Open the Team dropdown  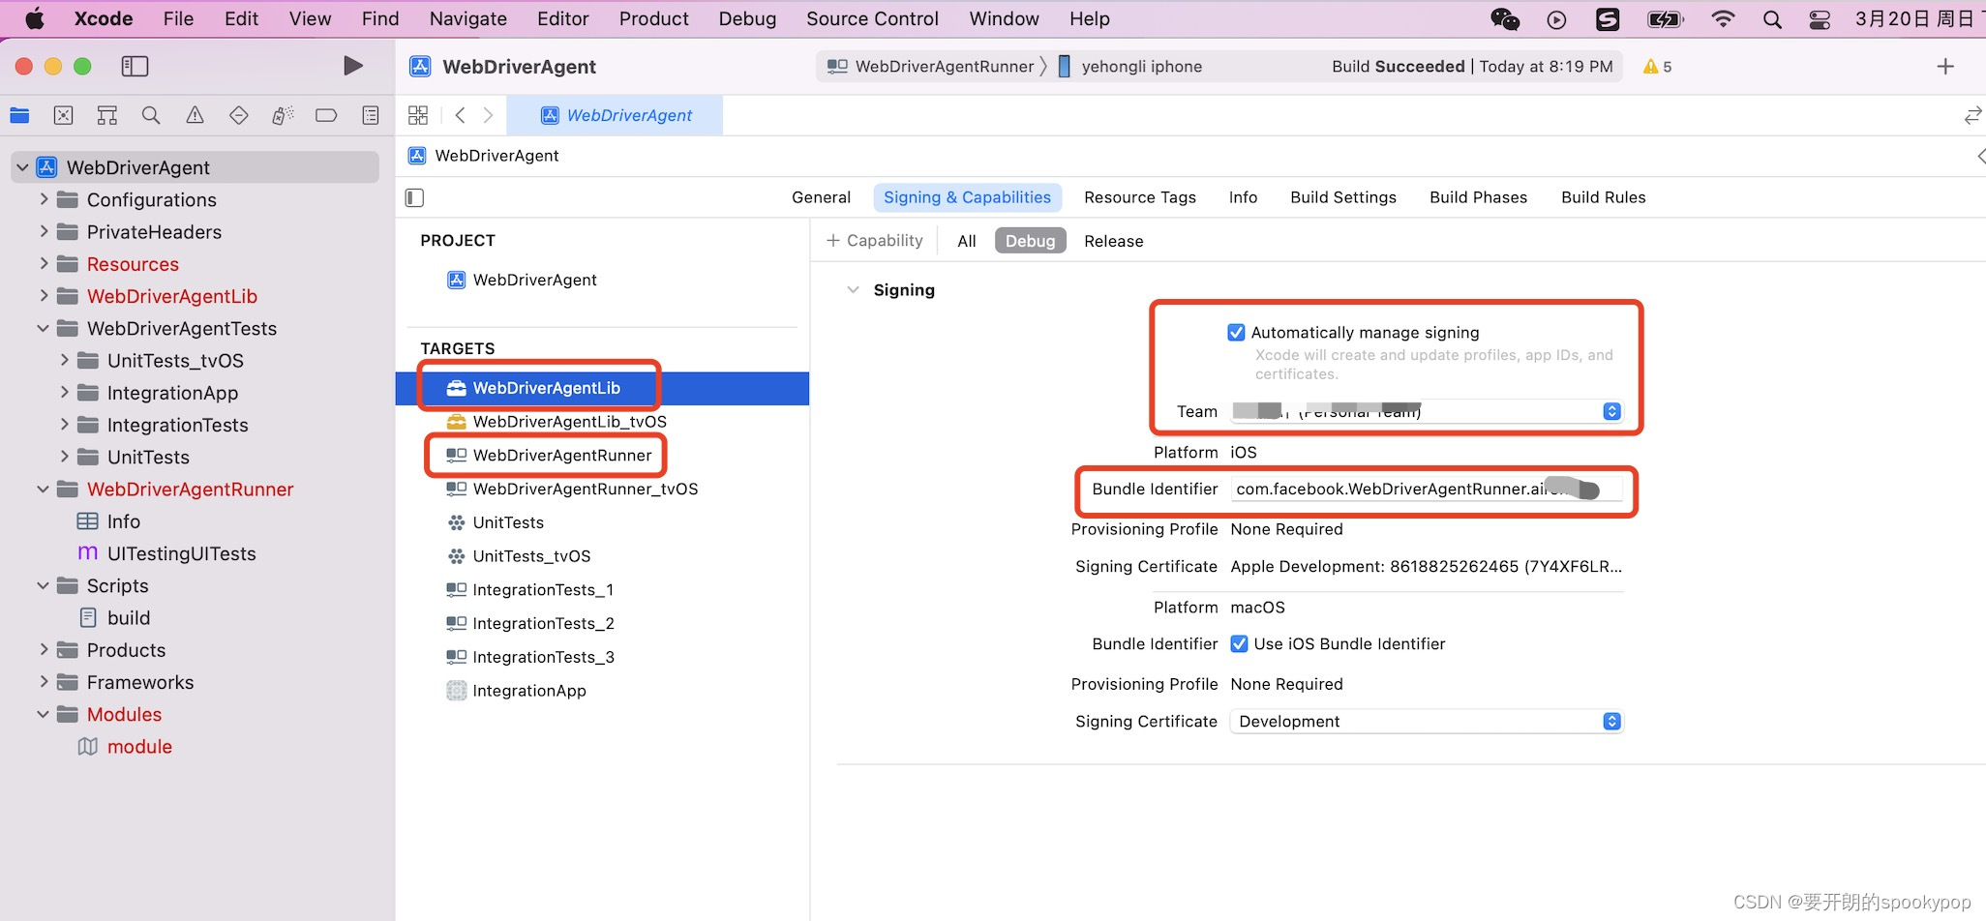[1428, 411]
